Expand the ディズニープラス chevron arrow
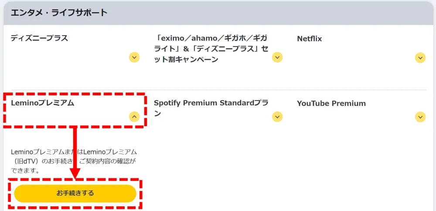Viewport: 436px width, 211px height. [x=134, y=57]
